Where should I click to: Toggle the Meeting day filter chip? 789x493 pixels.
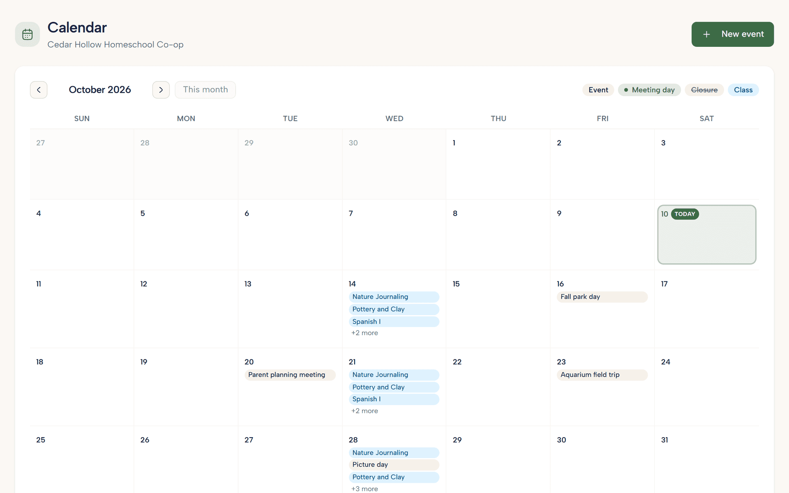tap(649, 90)
